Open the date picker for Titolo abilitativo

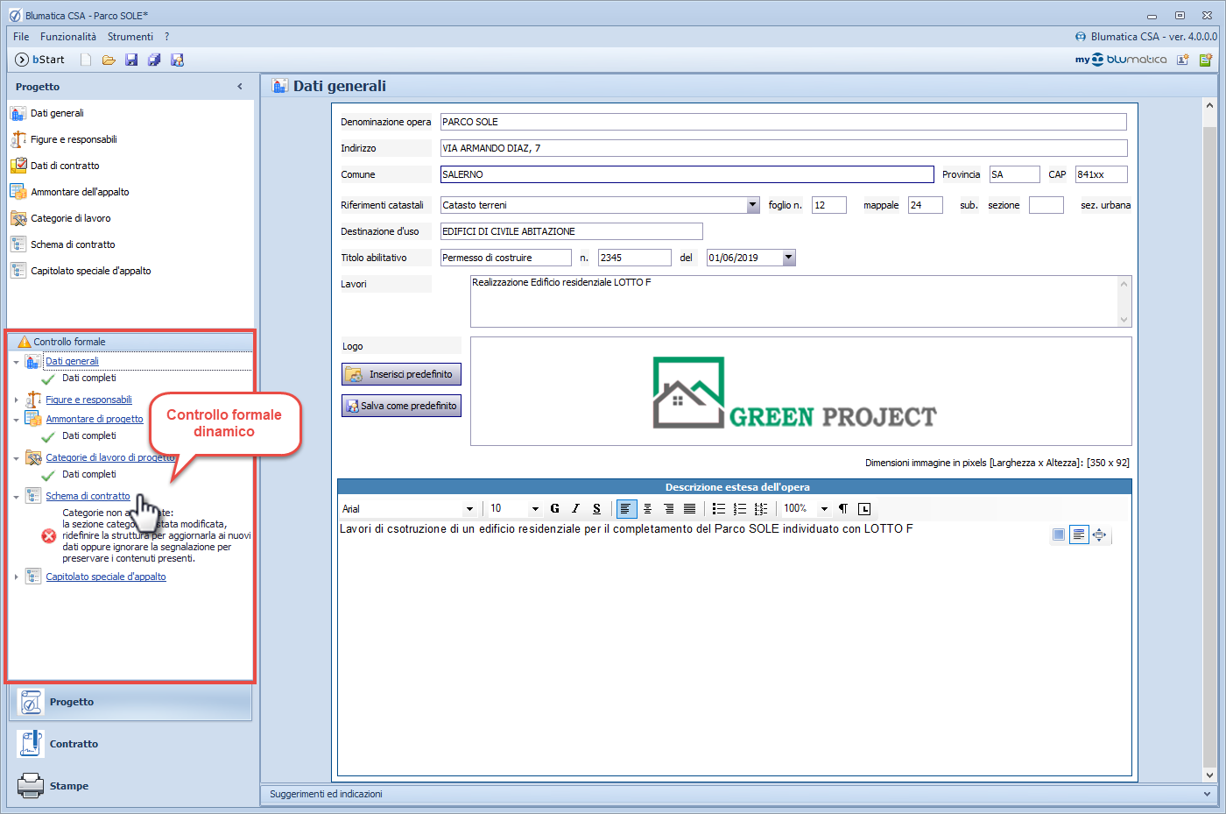pos(788,258)
